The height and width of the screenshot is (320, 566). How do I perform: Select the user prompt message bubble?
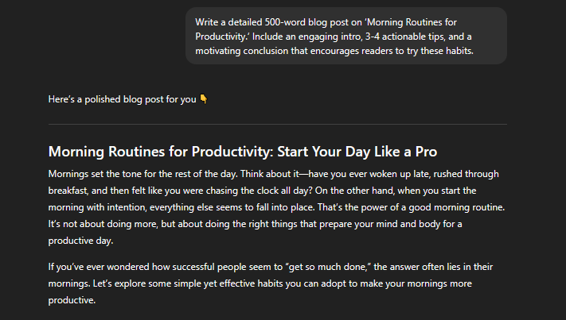346,36
